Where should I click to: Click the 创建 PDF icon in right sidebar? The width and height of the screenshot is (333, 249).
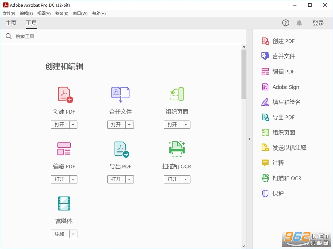pos(265,41)
